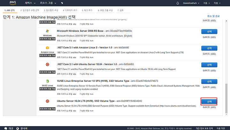Click the 한국어 language selector

(24, 128)
